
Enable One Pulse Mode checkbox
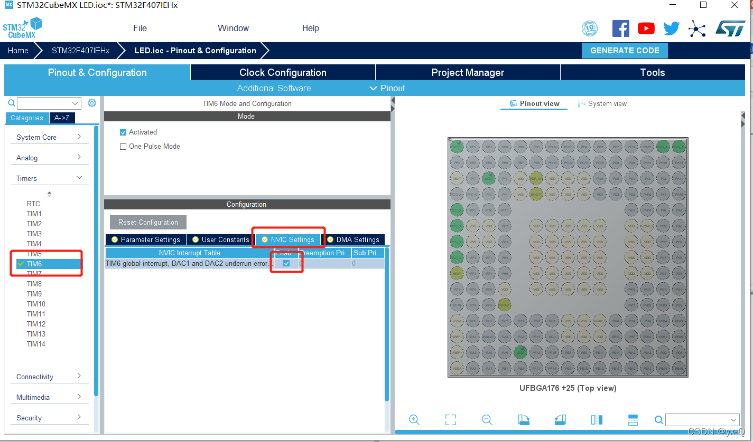click(x=123, y=147)
